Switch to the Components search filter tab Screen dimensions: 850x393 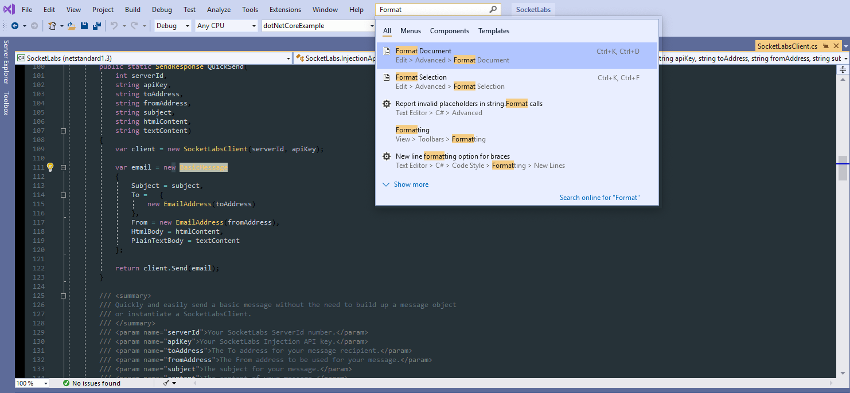(450, 31)
